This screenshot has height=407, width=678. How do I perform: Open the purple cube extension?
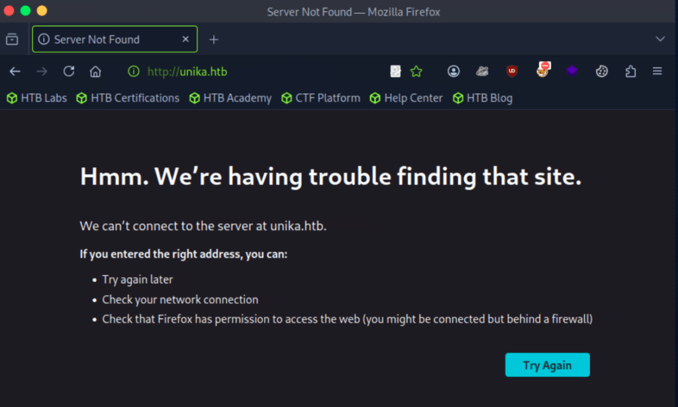click(572, 71)
